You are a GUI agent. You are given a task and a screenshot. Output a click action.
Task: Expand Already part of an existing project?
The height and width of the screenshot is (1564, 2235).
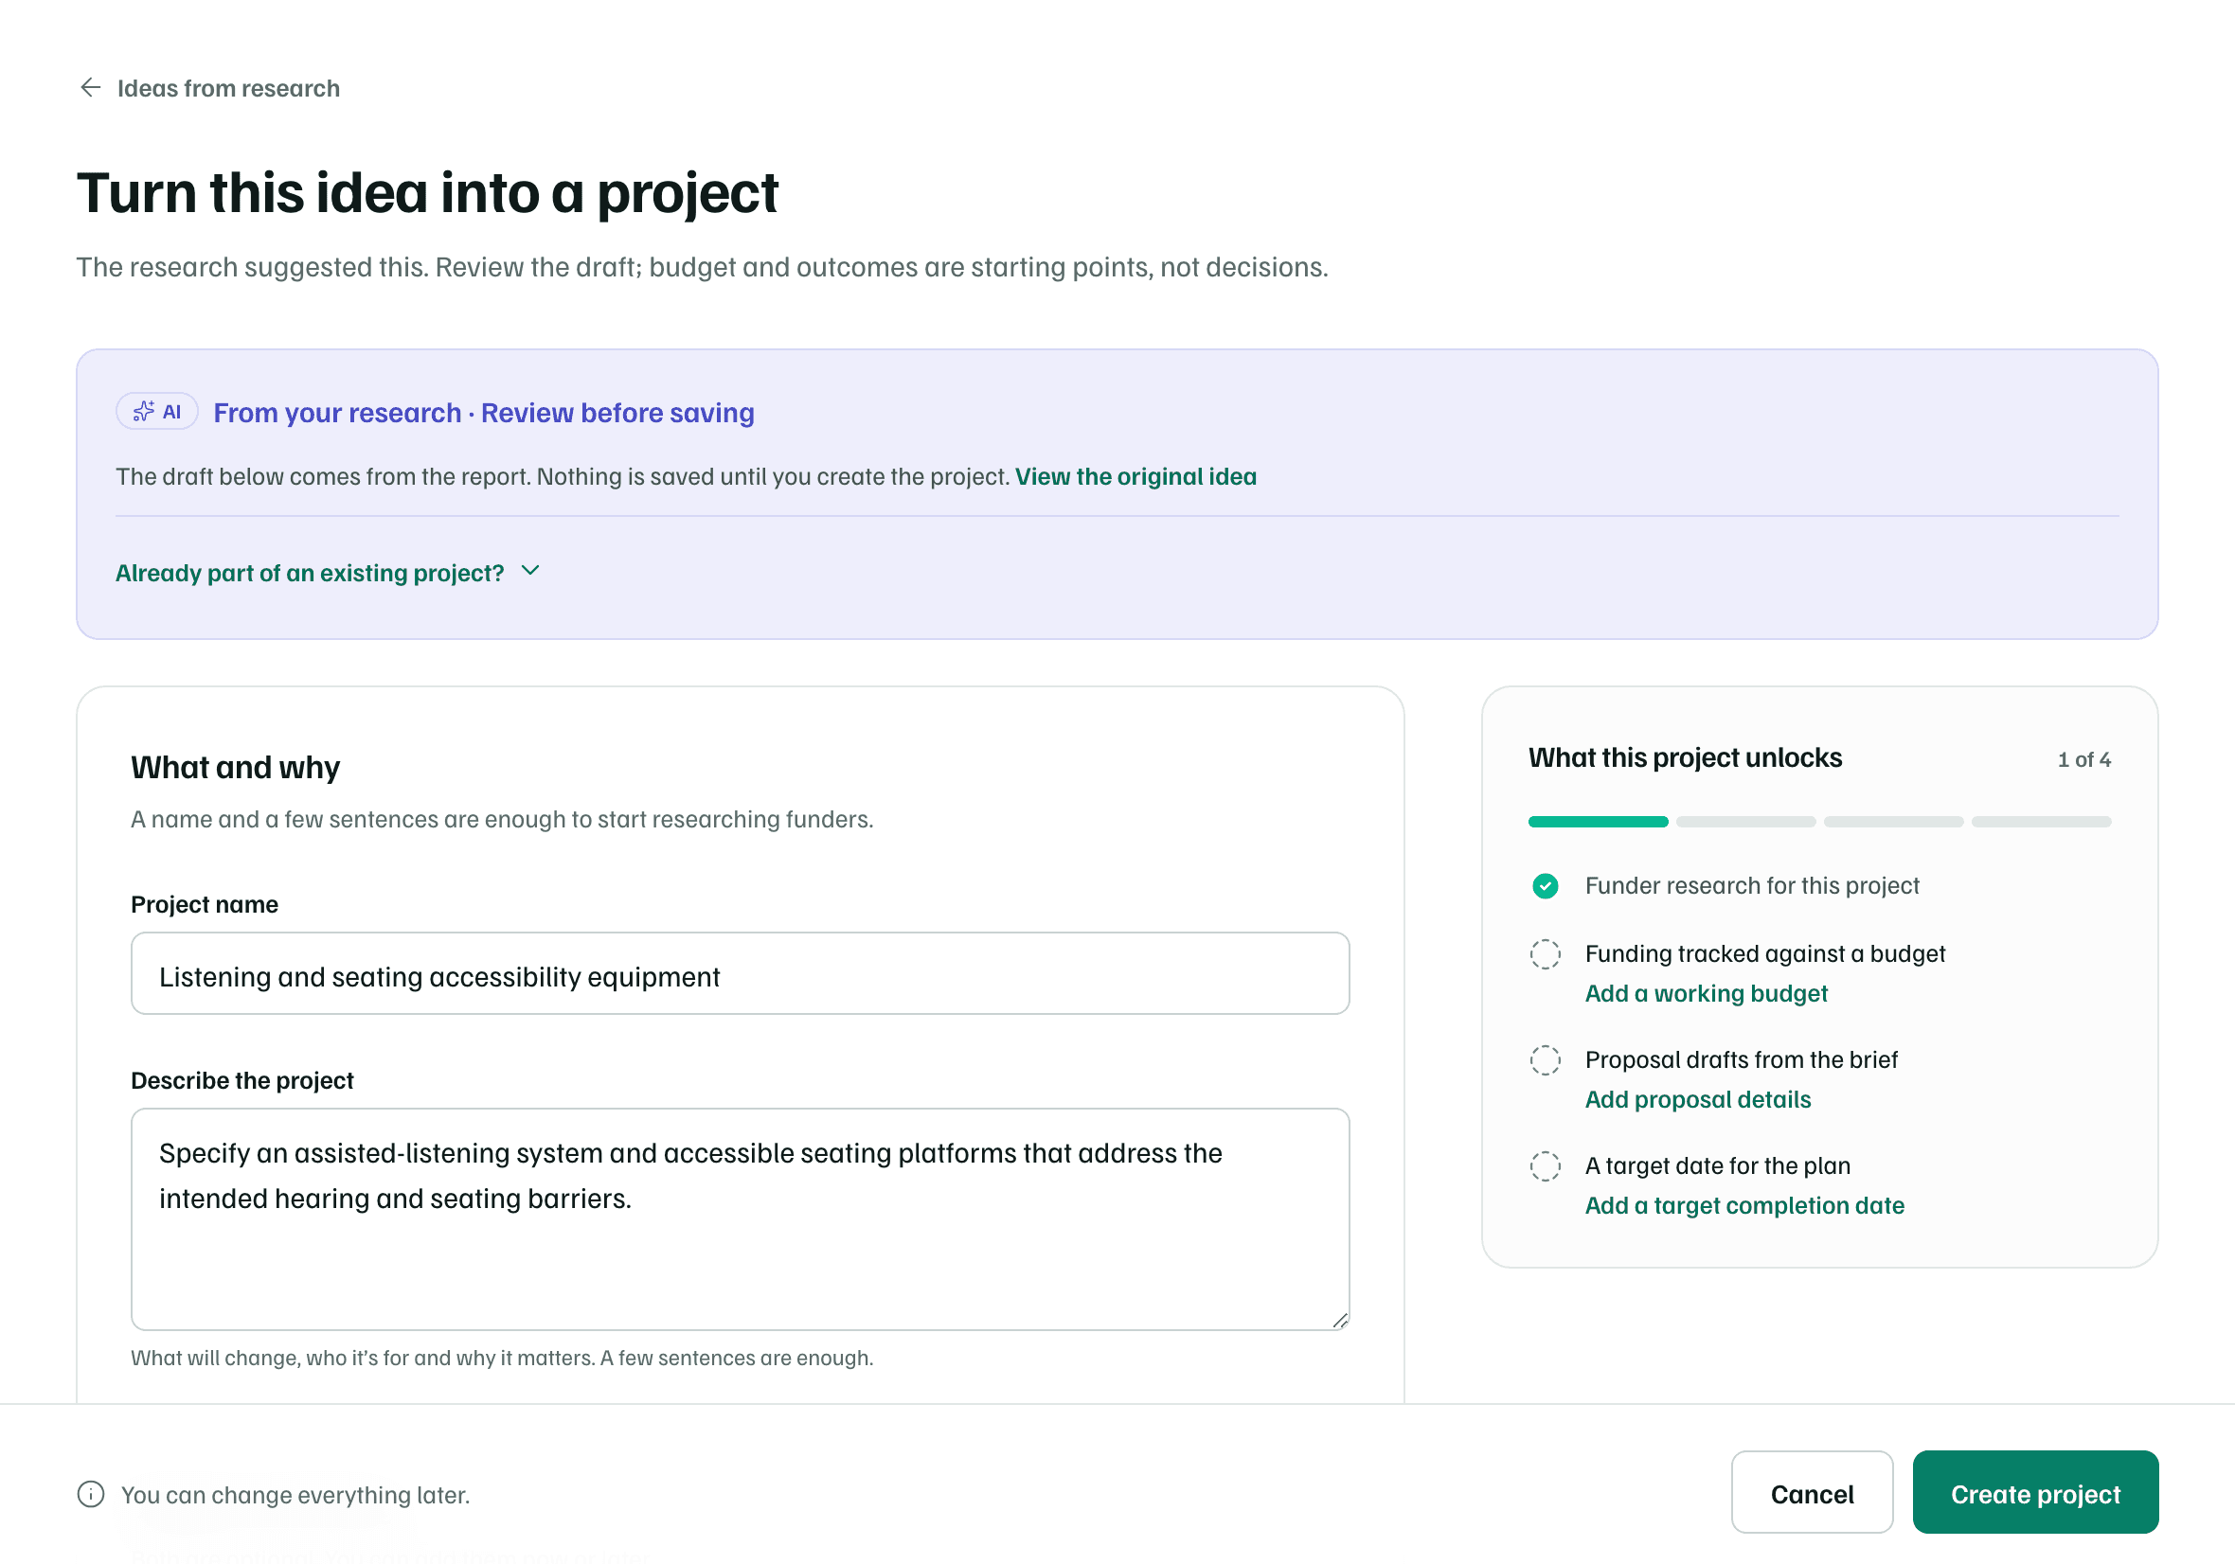tap(328, 572)
